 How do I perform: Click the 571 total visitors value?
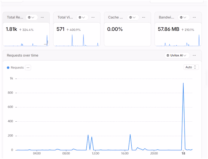(x=60, y=29)
